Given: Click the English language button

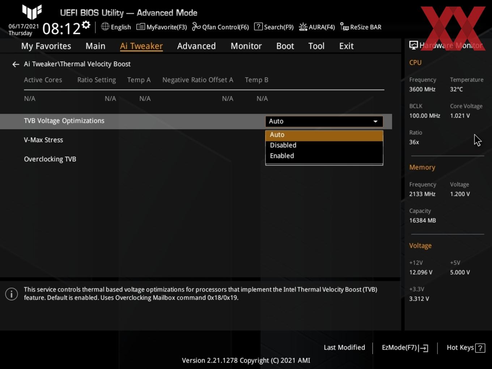Looking at the screenshot, I should [121, 27].
